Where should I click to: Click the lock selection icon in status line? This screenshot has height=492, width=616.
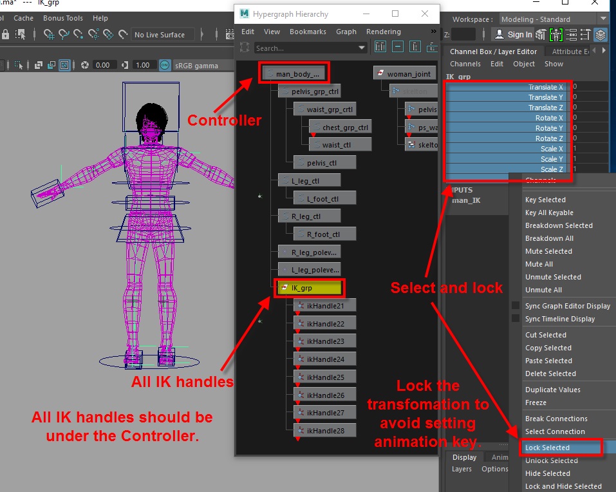click(x=5, y=35)
